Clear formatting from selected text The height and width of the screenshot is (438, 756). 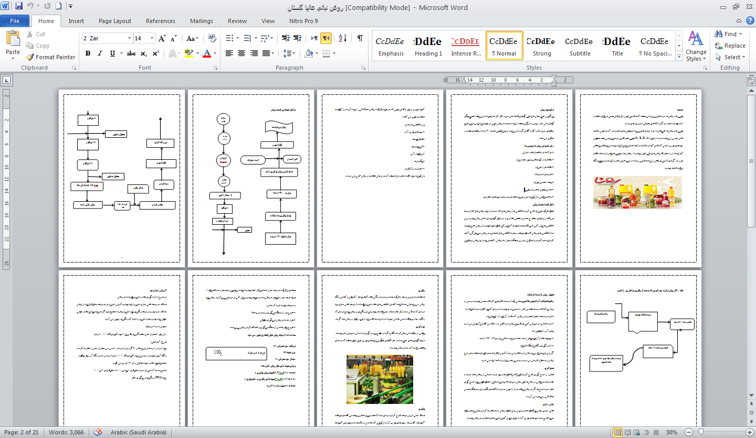pyautogui.click(x=212, y=38)
